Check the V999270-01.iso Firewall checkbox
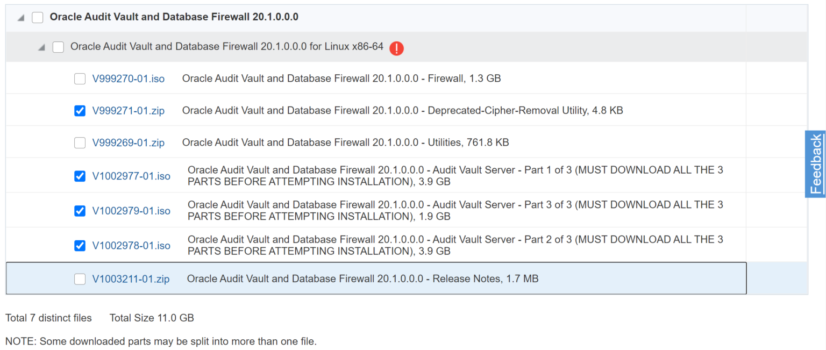The image size is (826, 350). coord(80,78)
